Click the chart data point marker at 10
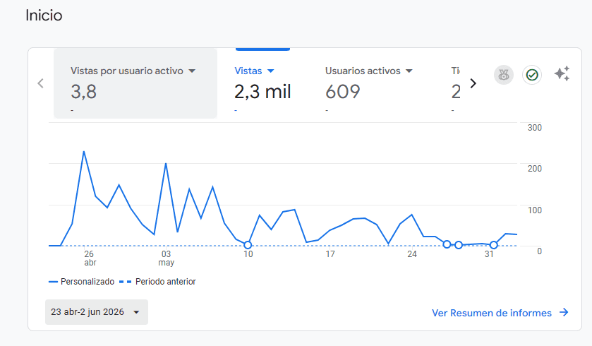The width and height of the screenshot is (592, 346). tap(248, 245)
